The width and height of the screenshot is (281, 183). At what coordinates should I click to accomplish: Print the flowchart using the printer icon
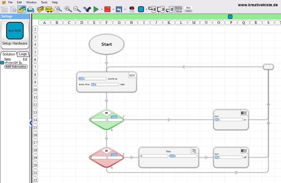tap(30, 9)
